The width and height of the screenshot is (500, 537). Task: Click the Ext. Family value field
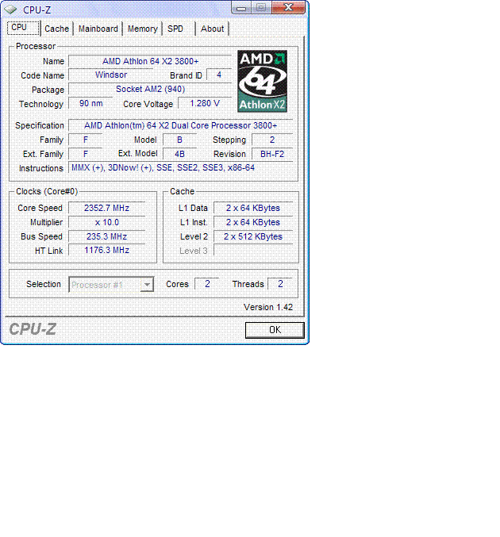(x=86, y=154)
